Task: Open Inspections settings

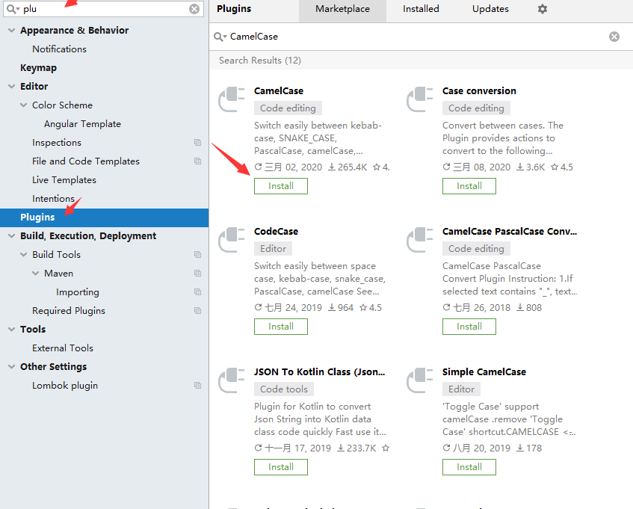Action: pyautogui.click(x=57, y=143)
